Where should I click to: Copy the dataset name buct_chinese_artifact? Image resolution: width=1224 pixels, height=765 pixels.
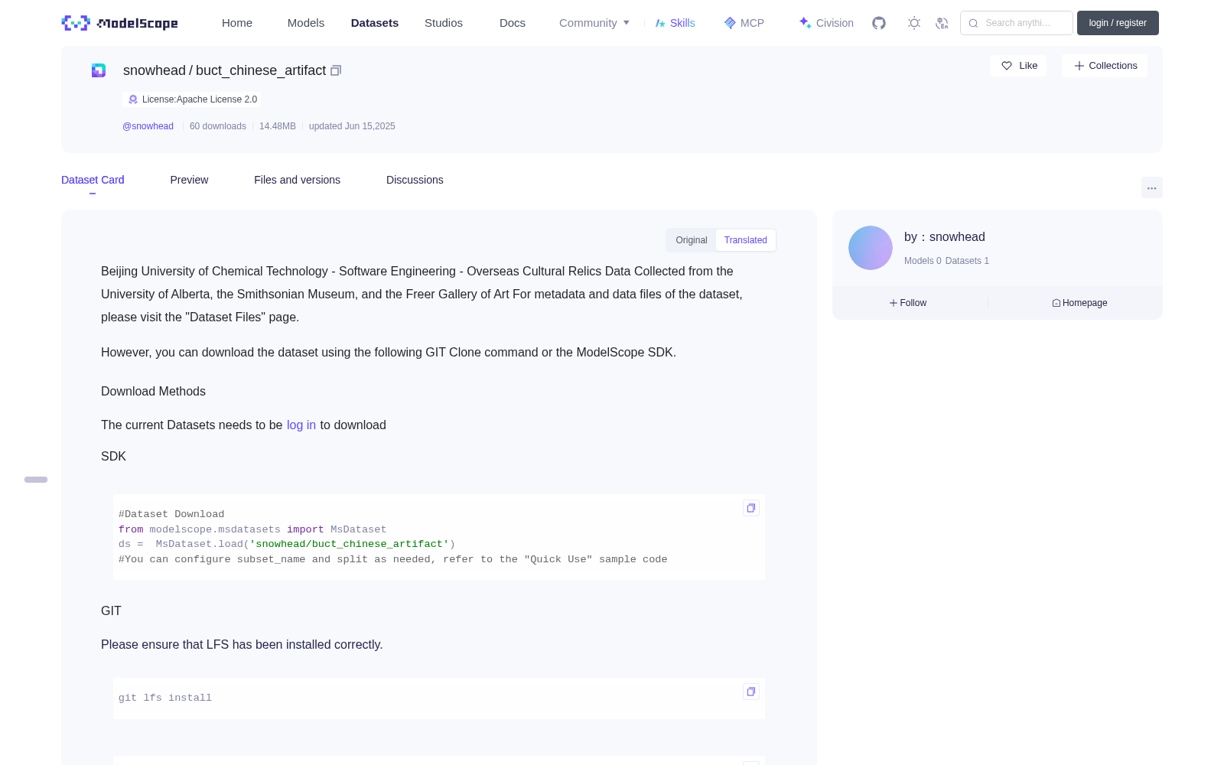pos(335,70)
